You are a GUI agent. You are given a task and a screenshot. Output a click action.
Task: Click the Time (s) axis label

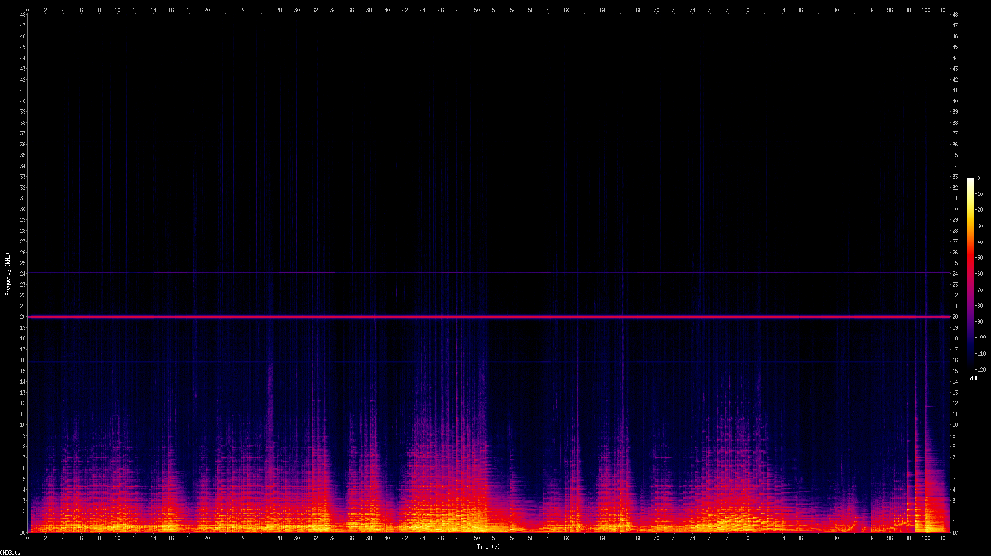point(488,547)
